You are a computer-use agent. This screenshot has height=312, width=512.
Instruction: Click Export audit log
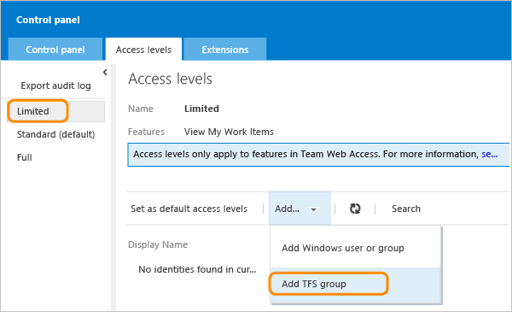click(55, 85)
